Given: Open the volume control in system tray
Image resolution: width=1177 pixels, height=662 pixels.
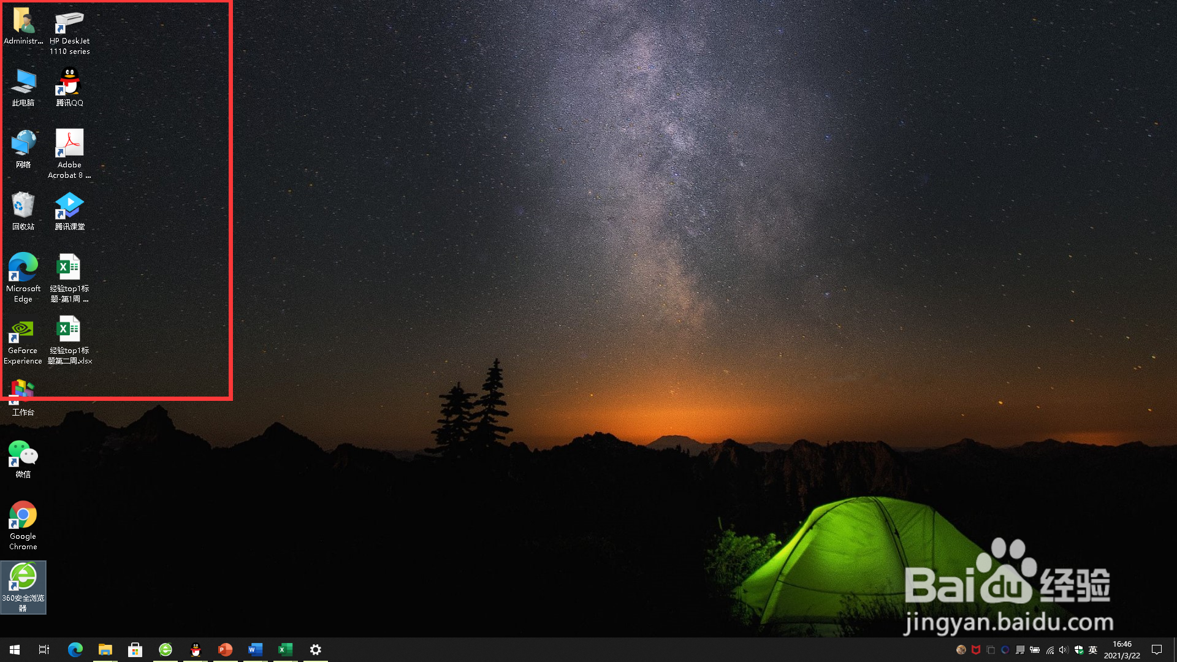Looking at the screenshot, I should [1064, 650].
